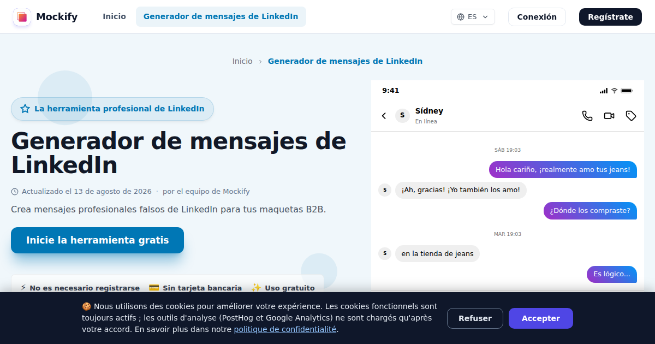The image size is (655, 344).
Task: Click the contact name Sídney
Action: click(429, 111)
